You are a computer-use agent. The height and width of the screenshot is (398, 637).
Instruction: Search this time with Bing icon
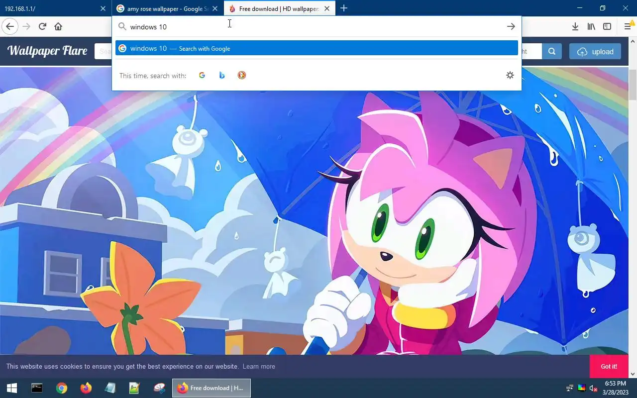tap(222, 75)
